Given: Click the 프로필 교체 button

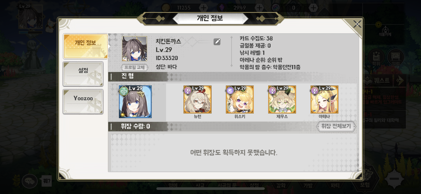Looking at the screenshot, I should [135, 68].
